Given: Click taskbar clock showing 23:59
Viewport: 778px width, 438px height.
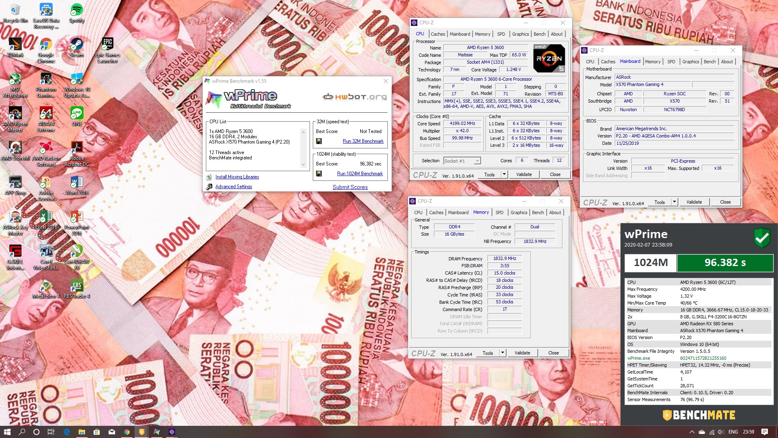Looking at the screenshot, I should [748, 432].
